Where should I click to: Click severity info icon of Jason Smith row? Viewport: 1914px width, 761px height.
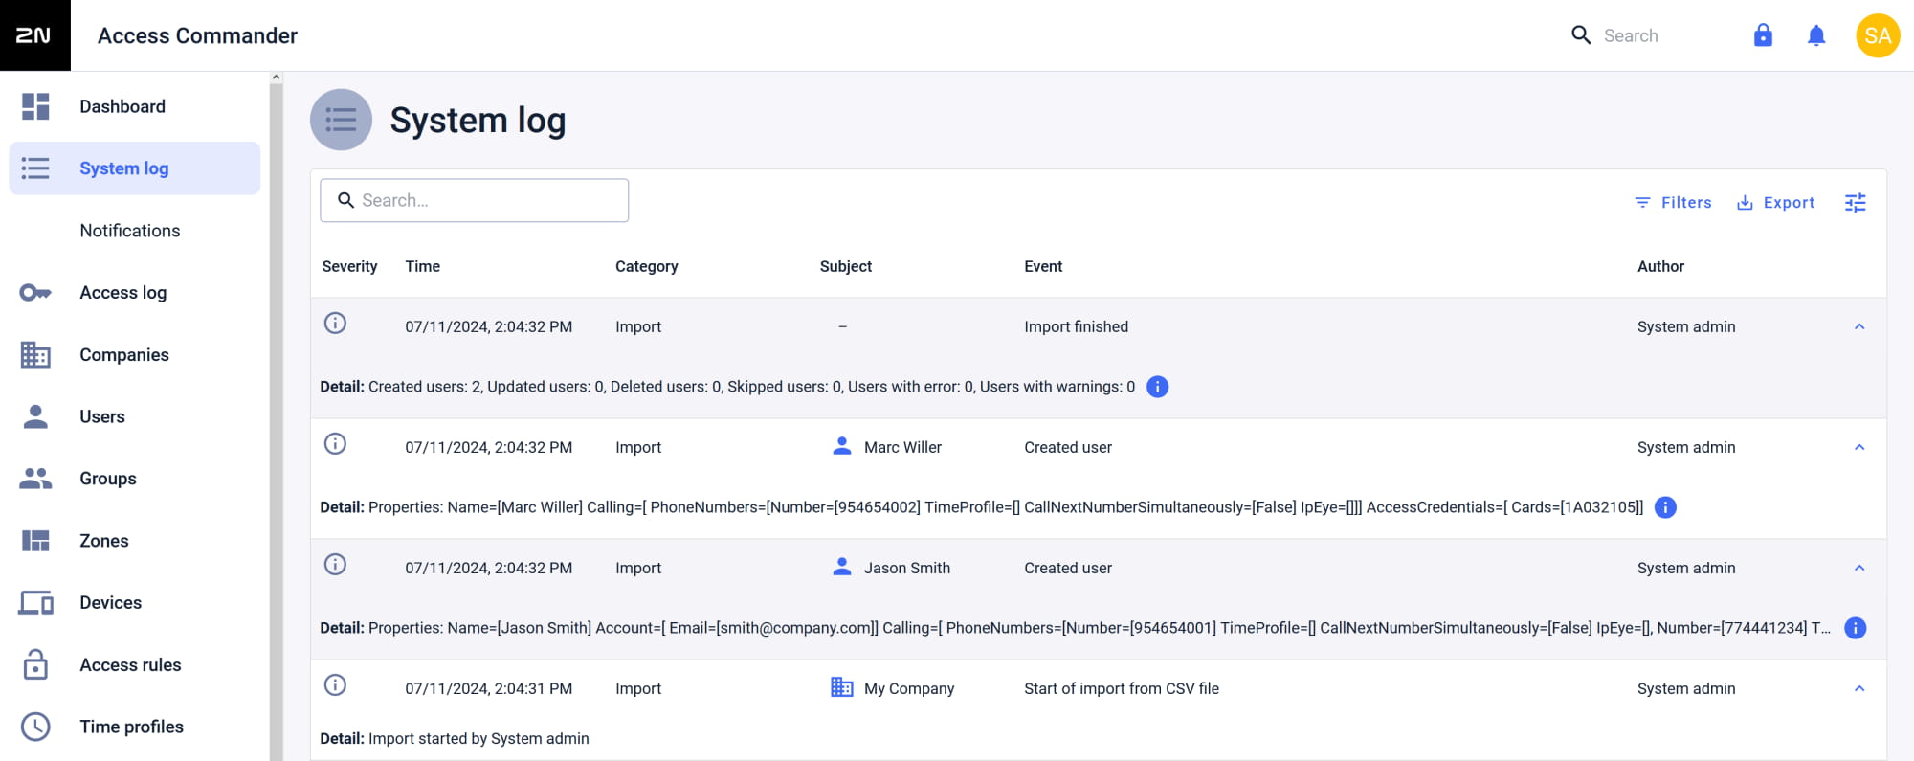[x=335, y=564]
